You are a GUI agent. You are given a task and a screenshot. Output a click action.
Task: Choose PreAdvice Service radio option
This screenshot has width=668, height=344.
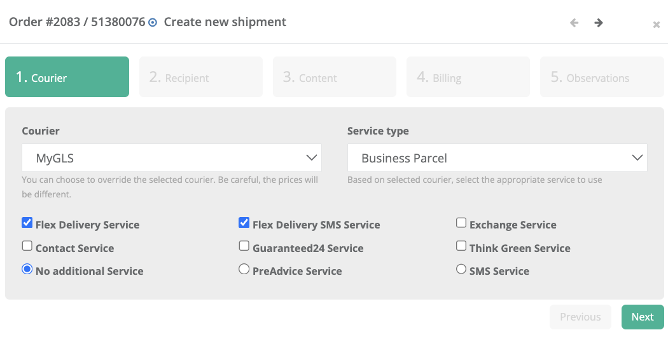coord(244,269)
